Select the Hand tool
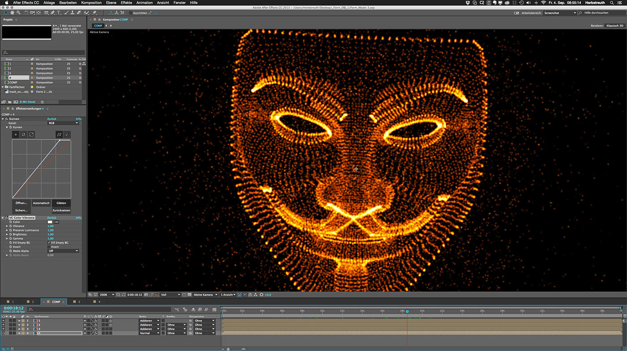 point(12,13)
